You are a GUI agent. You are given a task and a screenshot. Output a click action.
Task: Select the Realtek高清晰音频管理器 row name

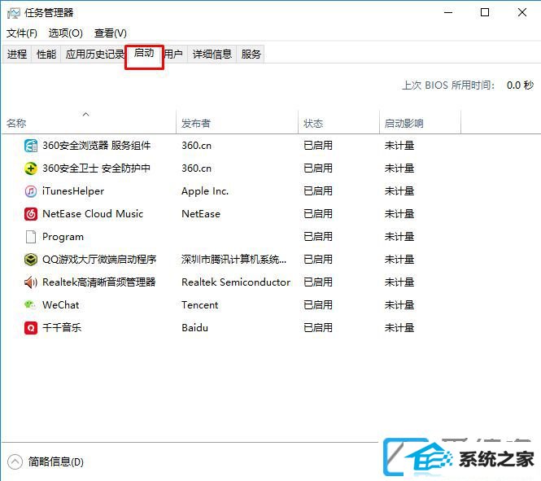coord(99,282)
